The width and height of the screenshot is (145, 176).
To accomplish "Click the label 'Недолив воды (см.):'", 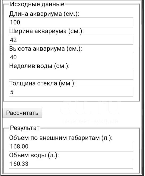I will (x=39, y=66).
